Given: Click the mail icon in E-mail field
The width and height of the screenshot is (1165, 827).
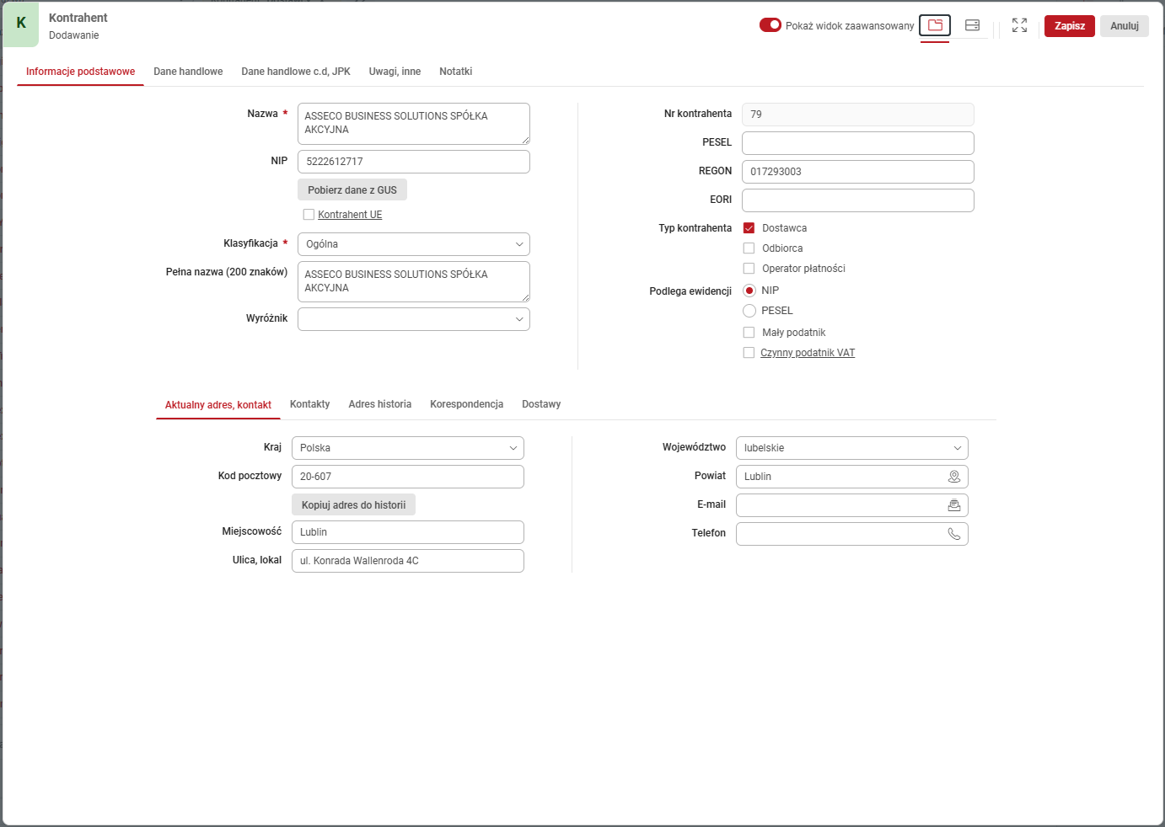Looking at the screenshot, I should 953,505.
